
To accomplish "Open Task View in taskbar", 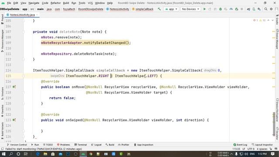I will (26, 154).
